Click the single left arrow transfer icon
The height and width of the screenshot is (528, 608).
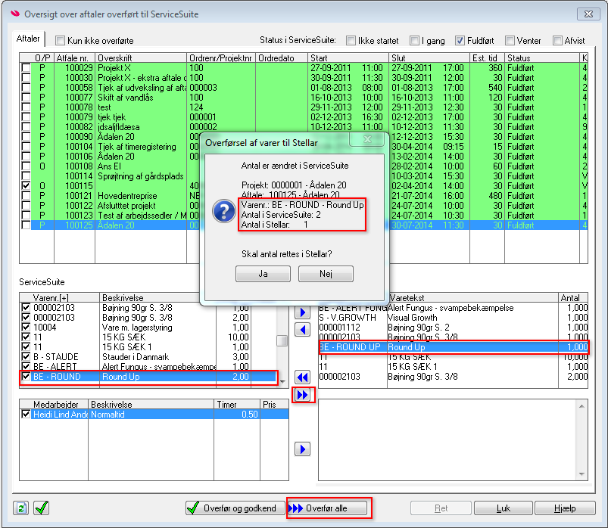click(302, 329)
